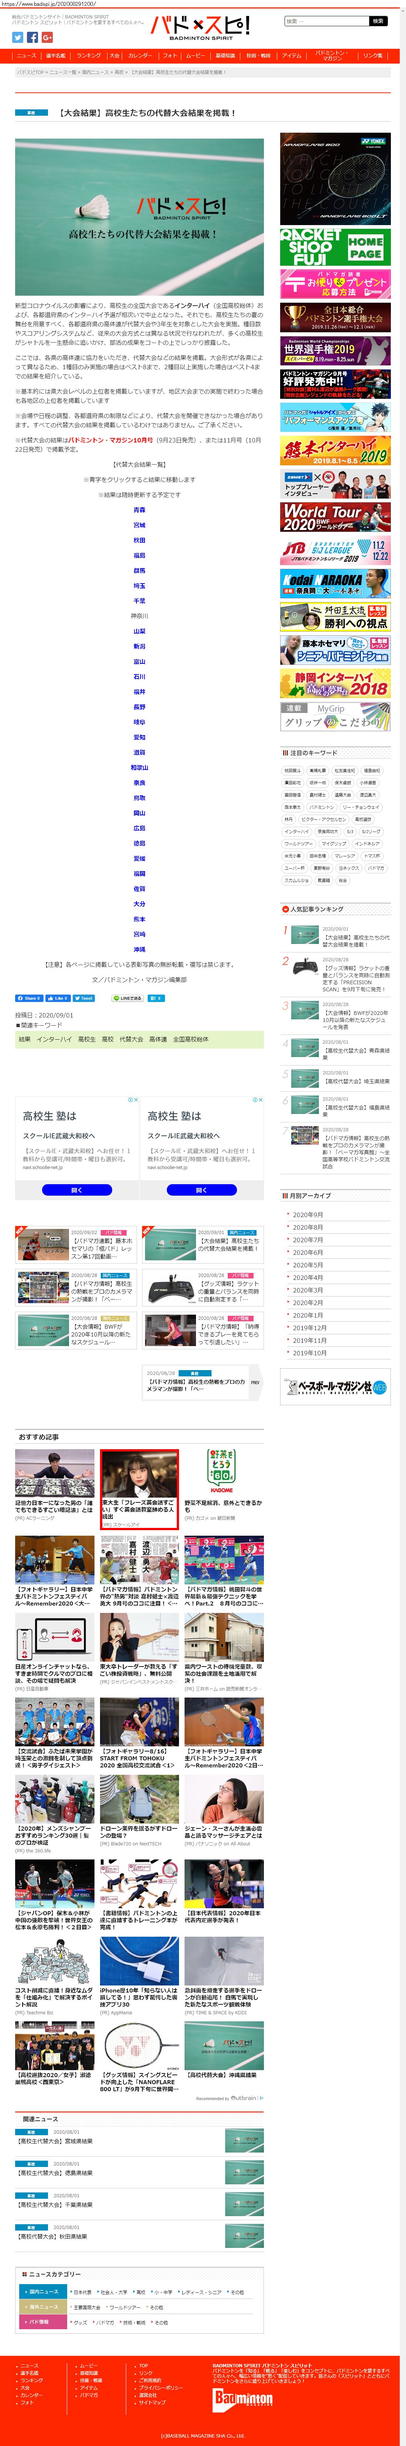Open the バド情報 category tab
Image resolution: width=406 pixels, height=2446 pixels.
pyautogui.click(x=43, y=2323)
